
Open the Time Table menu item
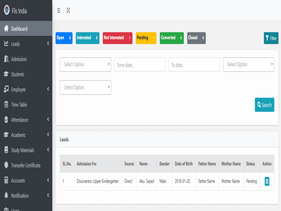coord(26,104)
